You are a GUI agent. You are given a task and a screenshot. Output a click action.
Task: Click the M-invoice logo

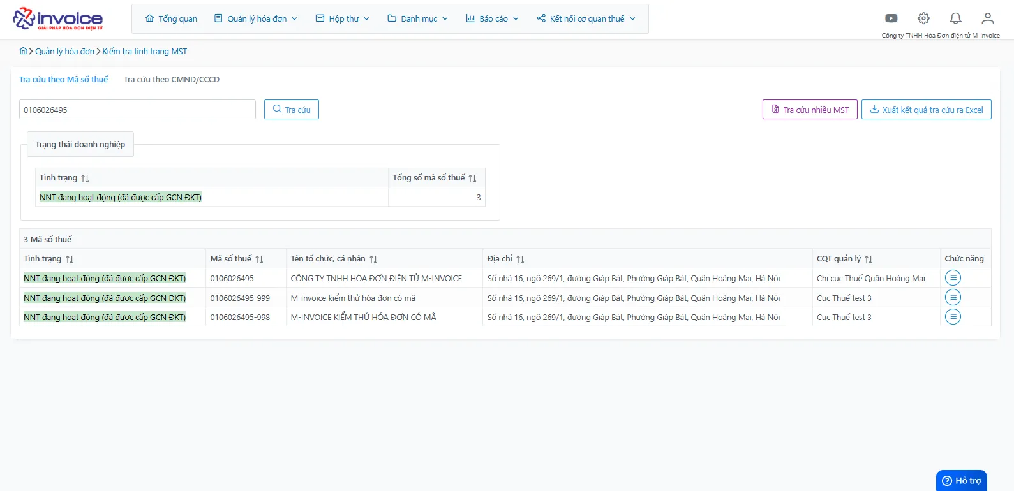58,18
